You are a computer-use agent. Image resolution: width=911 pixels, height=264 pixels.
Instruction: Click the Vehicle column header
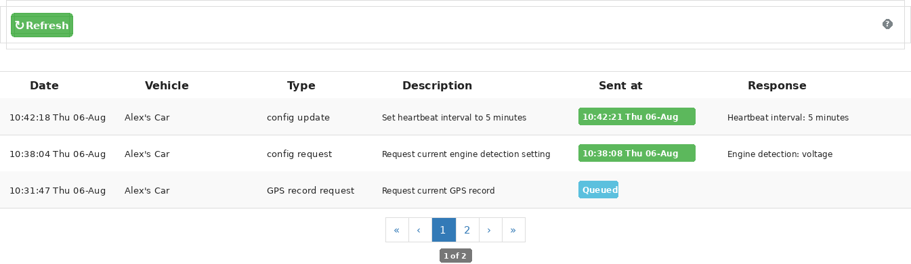[x=167, y=86]
